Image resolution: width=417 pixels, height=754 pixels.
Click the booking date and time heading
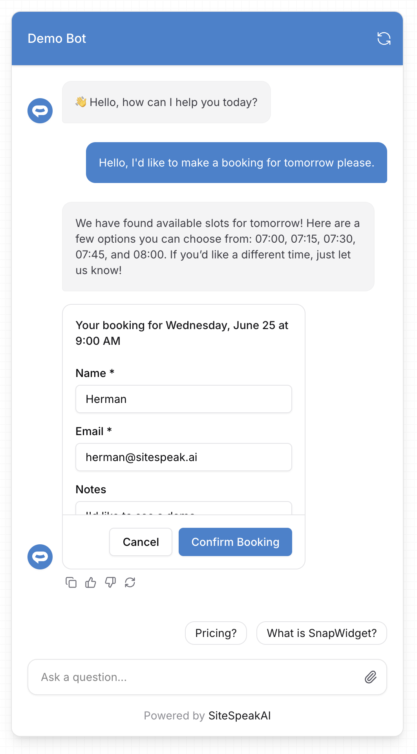point(182,333)
